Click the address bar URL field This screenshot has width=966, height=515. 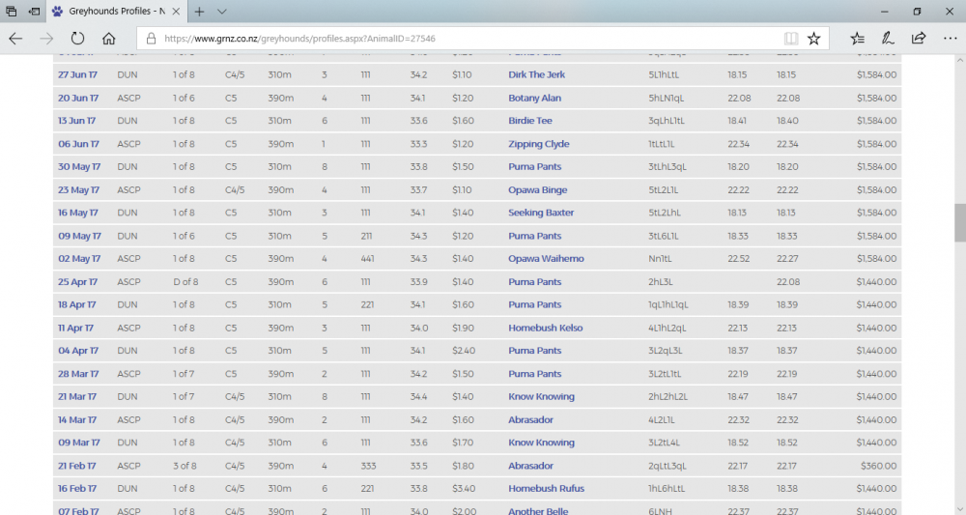(x=464, y=39)
